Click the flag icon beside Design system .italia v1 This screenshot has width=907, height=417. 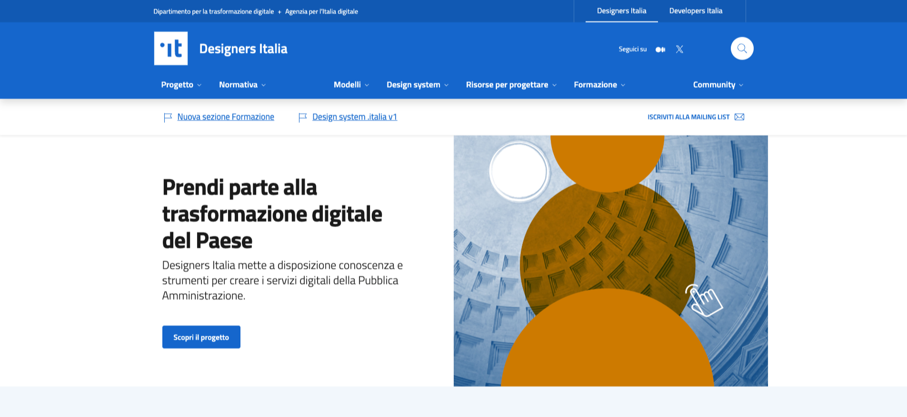tap(302, 117)
